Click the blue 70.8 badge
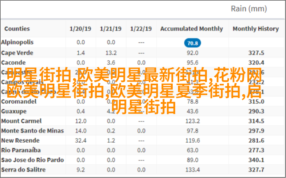286x178 pixels. click(x=192, y=43)
